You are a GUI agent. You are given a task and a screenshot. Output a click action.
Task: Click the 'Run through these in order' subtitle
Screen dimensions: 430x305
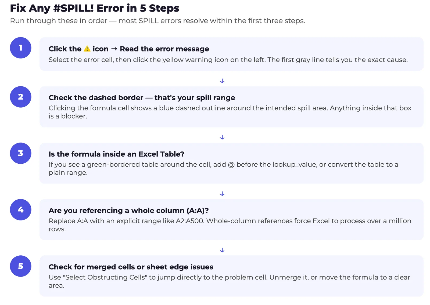pyautogui.click(x=157, y=21)
